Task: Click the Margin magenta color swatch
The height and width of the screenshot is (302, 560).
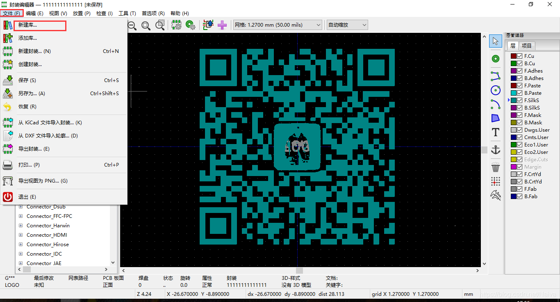Action: click(513, 167)
